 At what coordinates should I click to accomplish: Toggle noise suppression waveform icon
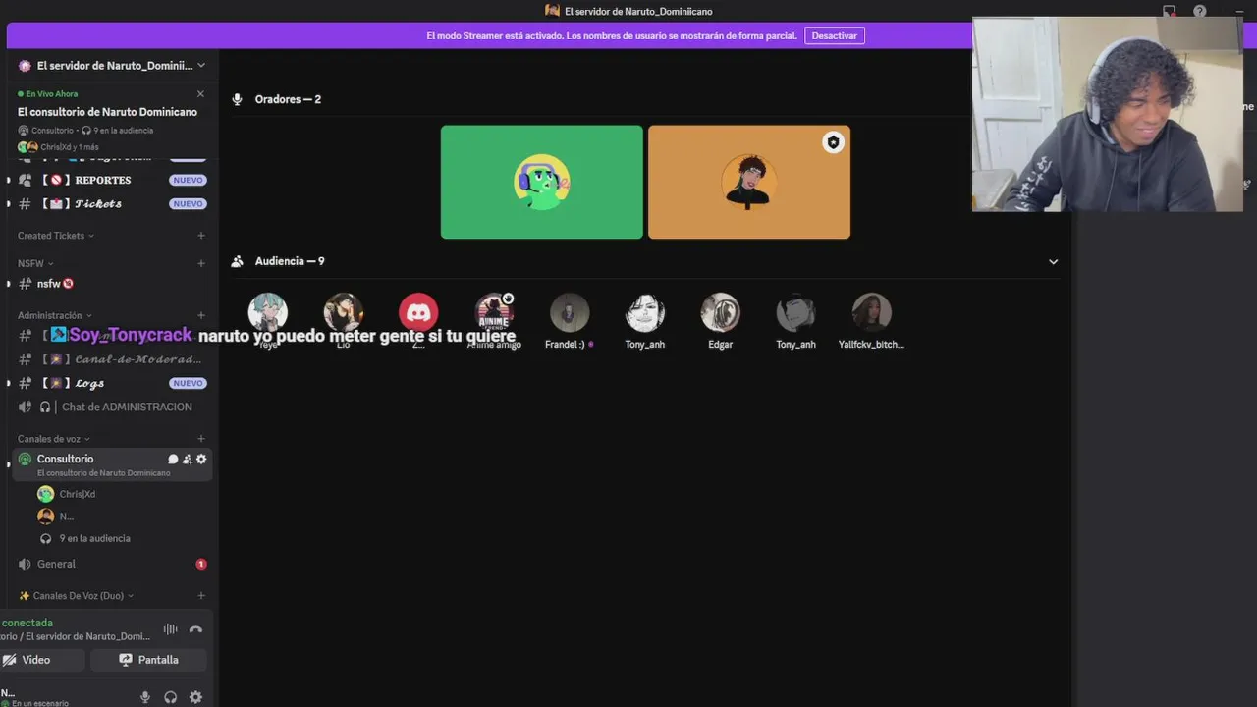[170, 629]
